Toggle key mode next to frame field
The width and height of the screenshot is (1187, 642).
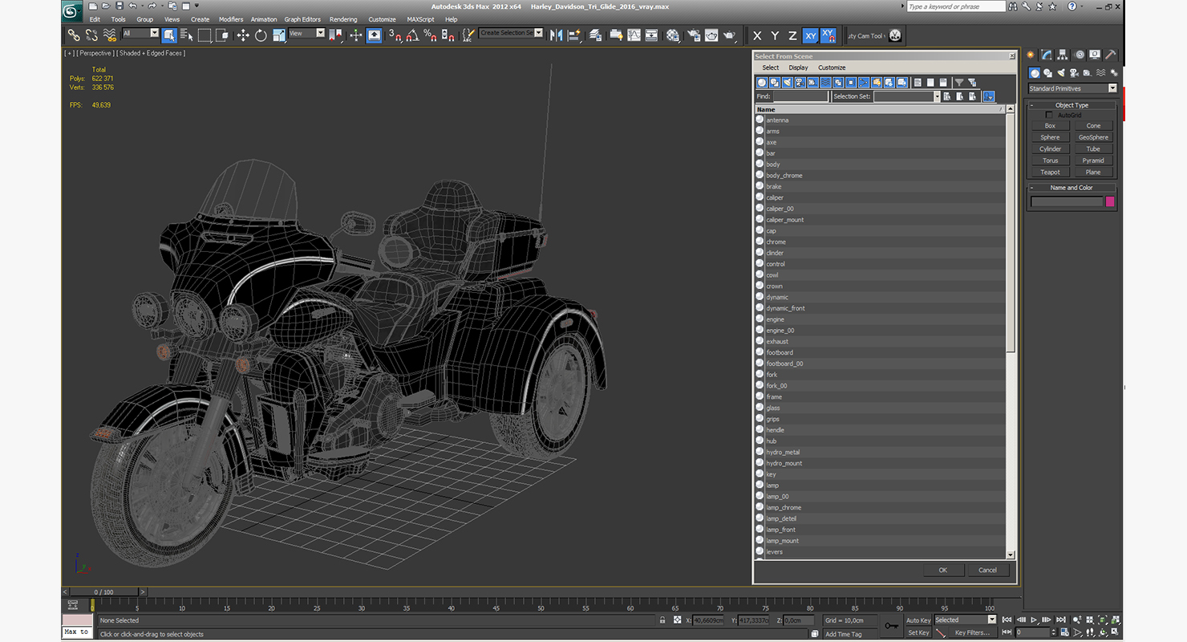[1007, 632]
